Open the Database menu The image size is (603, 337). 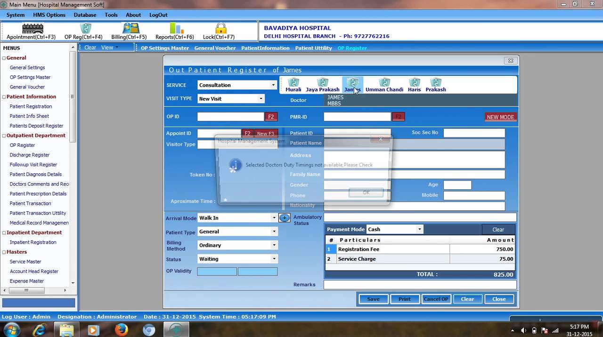[x=85, y=15]
